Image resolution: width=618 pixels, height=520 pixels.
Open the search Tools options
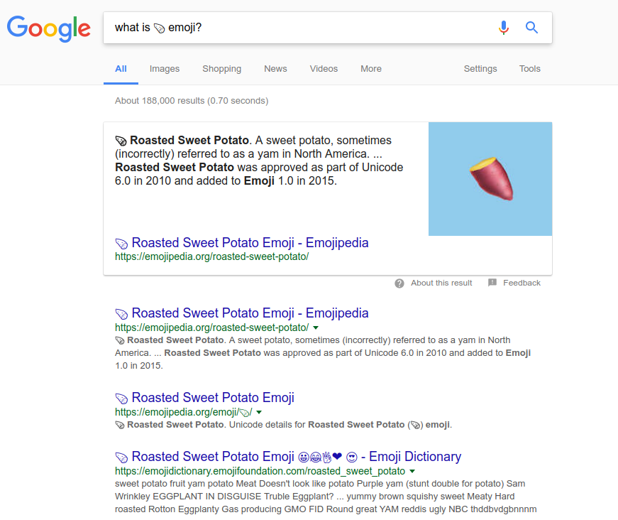[x=529, y=69]
